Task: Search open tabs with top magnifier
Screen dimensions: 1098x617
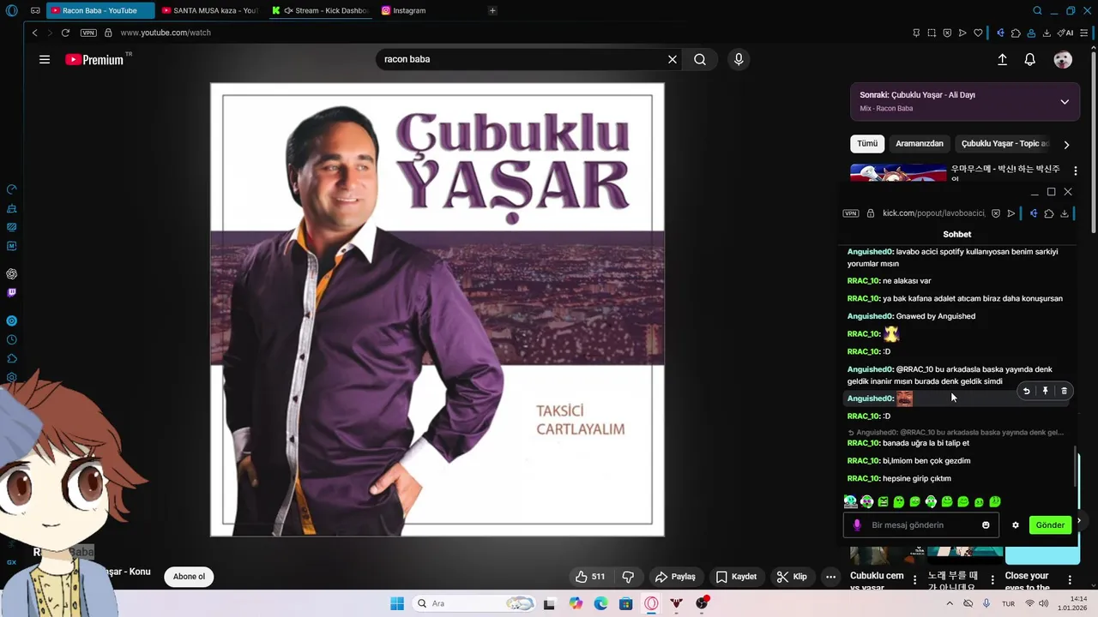Action: [1037, 10]
